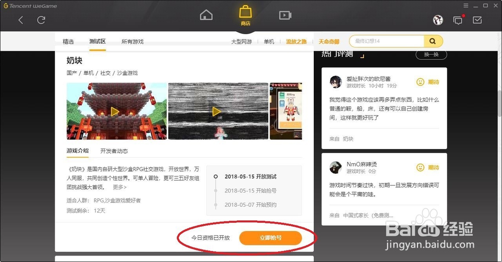Image resolution: width=502 pixels, height=262 pixels.
Task: Open the 单机 category link in nav bar
Action: (269, 42)
